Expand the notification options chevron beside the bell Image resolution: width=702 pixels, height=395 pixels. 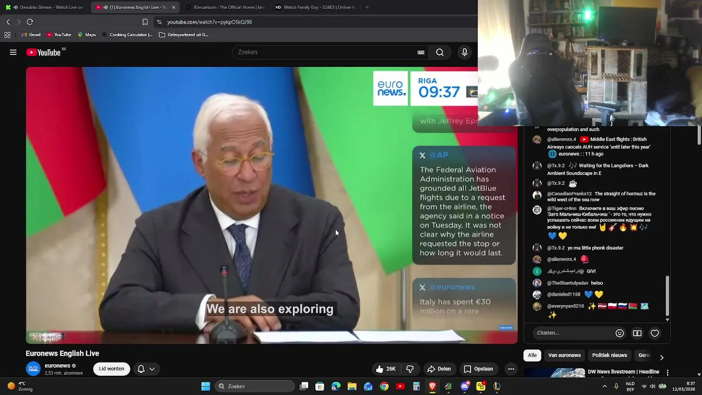click(x=152, y=369)
